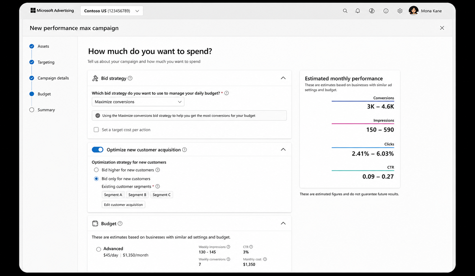Click the Segment C chip
The width and height of the screenshot is (475, 276).
coord(162,195)
